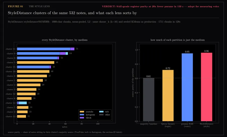Select the 'StyleDistance (style)' x-axis label
The width and height of the screenshot is (227, 137).
[207, 125]
